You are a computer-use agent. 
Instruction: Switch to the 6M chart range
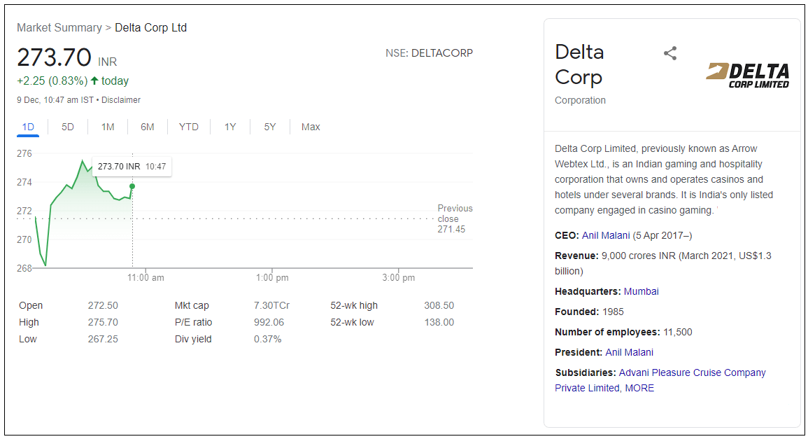pos(148,127)
